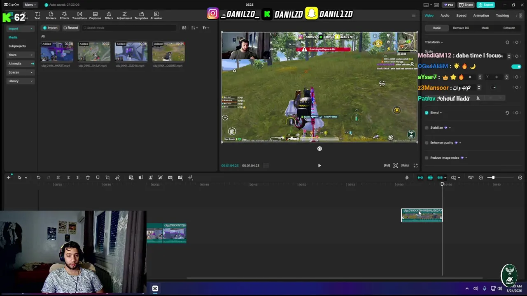This screenshot has width=527, height=296.
Task: Open the Templates panel
Action: click(x=141, y=16)
